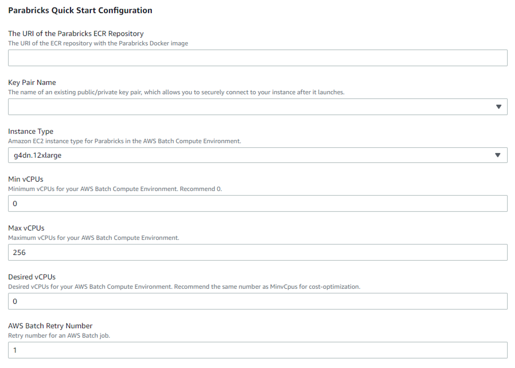Open the Key Pair Name dropdown

[x=257, y=107]
